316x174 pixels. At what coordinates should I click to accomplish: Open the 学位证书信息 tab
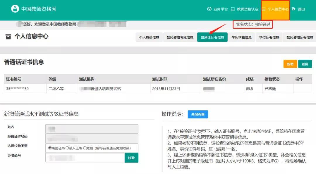point(269,37)
